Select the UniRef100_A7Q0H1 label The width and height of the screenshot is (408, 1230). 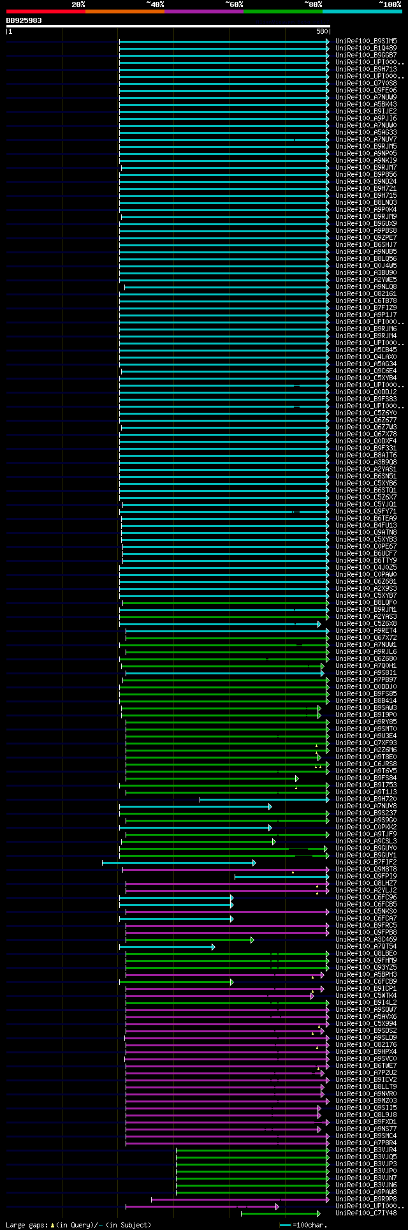366,665
